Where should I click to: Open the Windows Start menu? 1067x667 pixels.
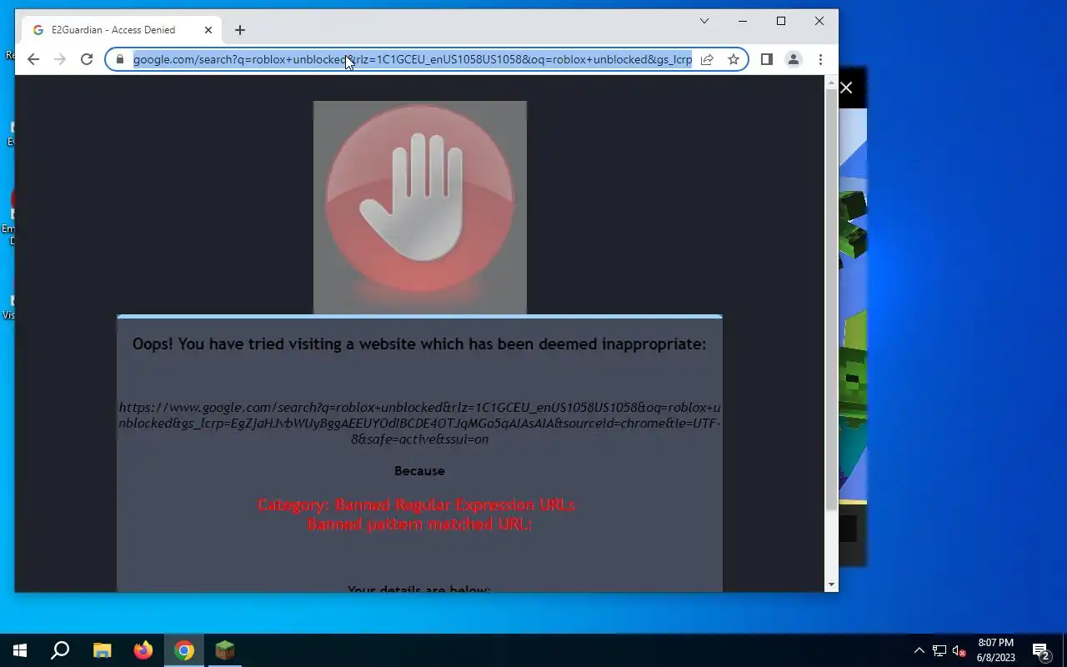tap(20, 650)
